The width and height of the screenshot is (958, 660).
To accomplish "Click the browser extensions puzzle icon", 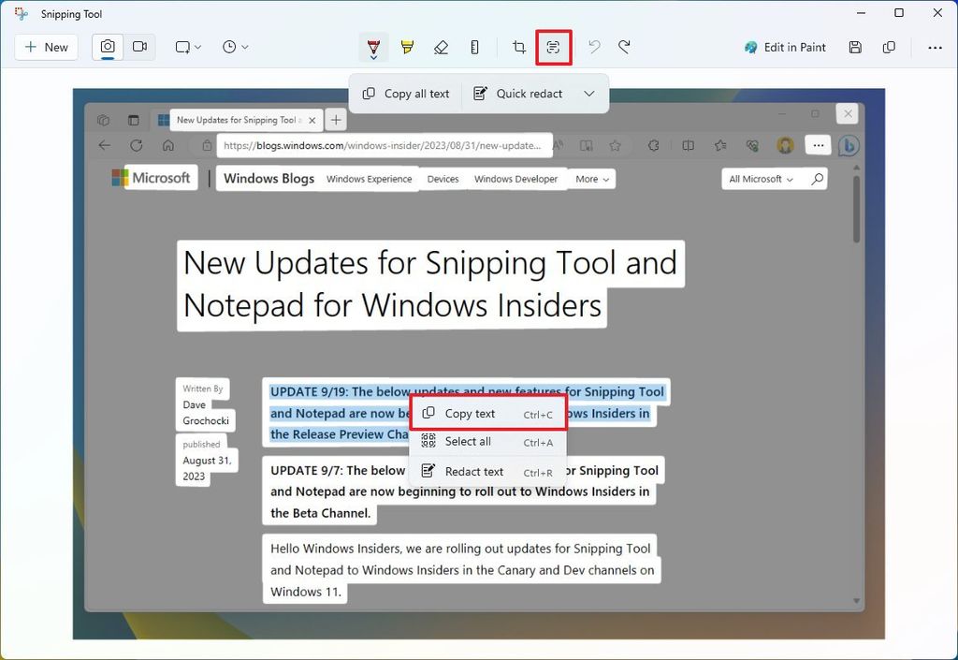I will coord(654,145).
